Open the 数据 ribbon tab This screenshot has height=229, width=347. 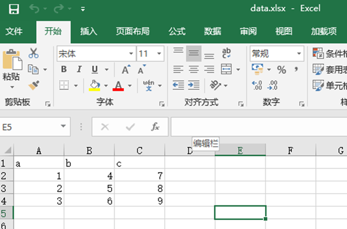pyautogui.click(x=212, y=31)
